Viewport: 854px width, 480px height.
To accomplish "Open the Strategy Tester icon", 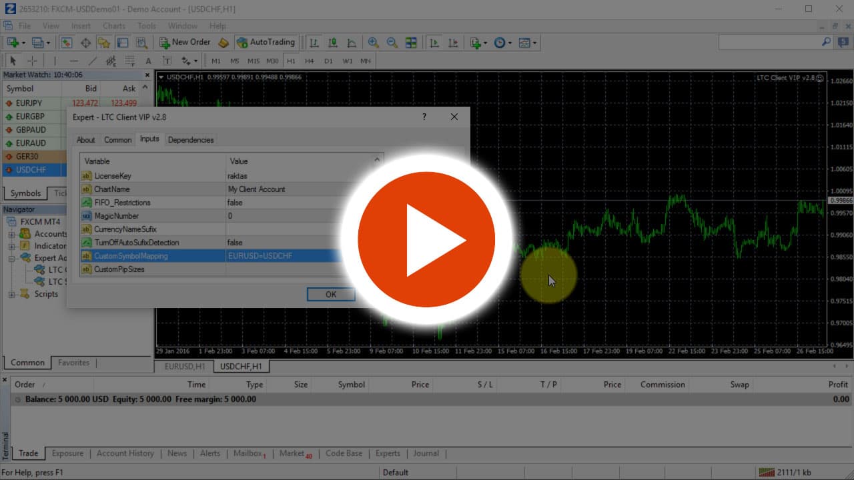I will (141, 42).
